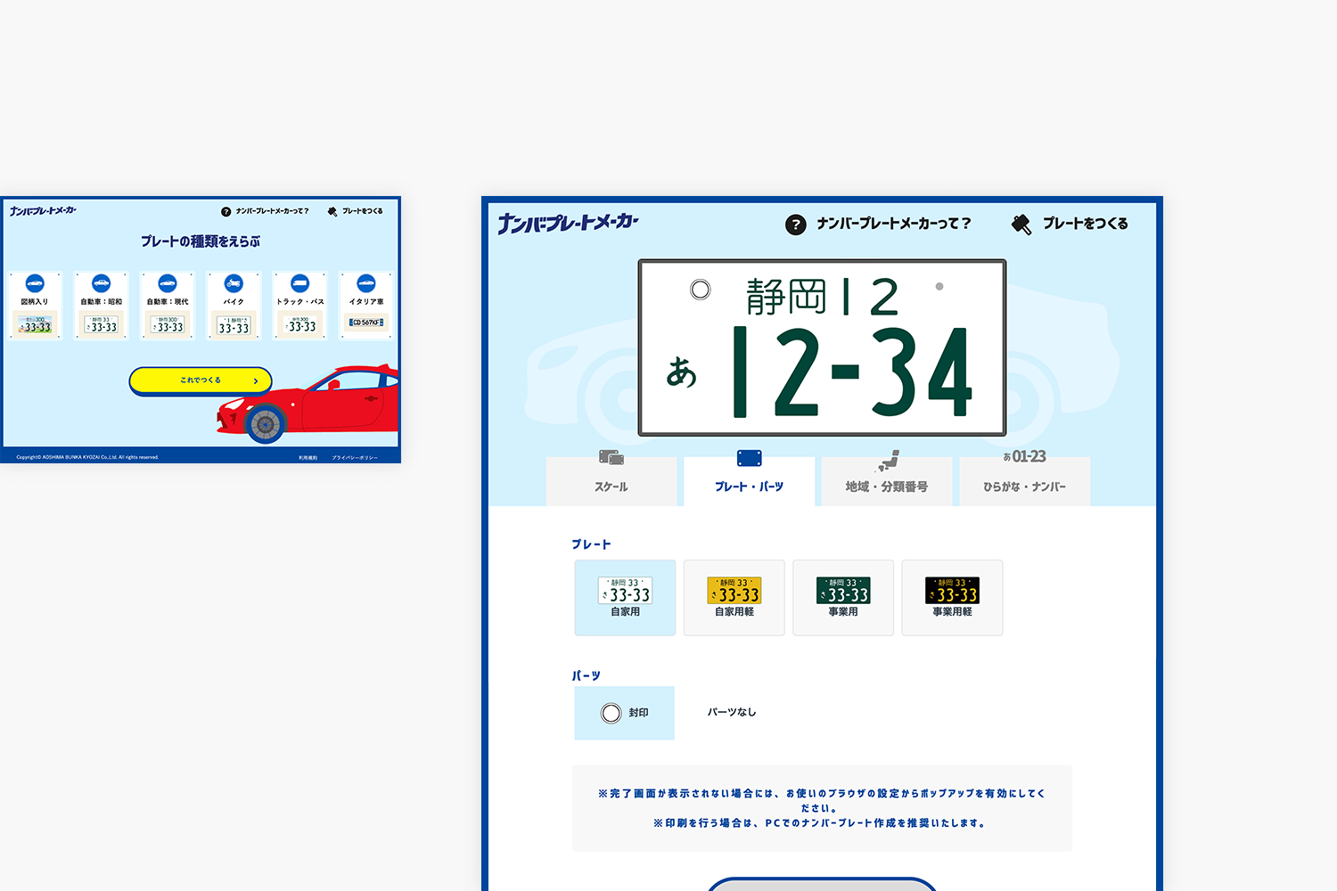
Task: Click the question mark help icon
Action: point(794,225)
